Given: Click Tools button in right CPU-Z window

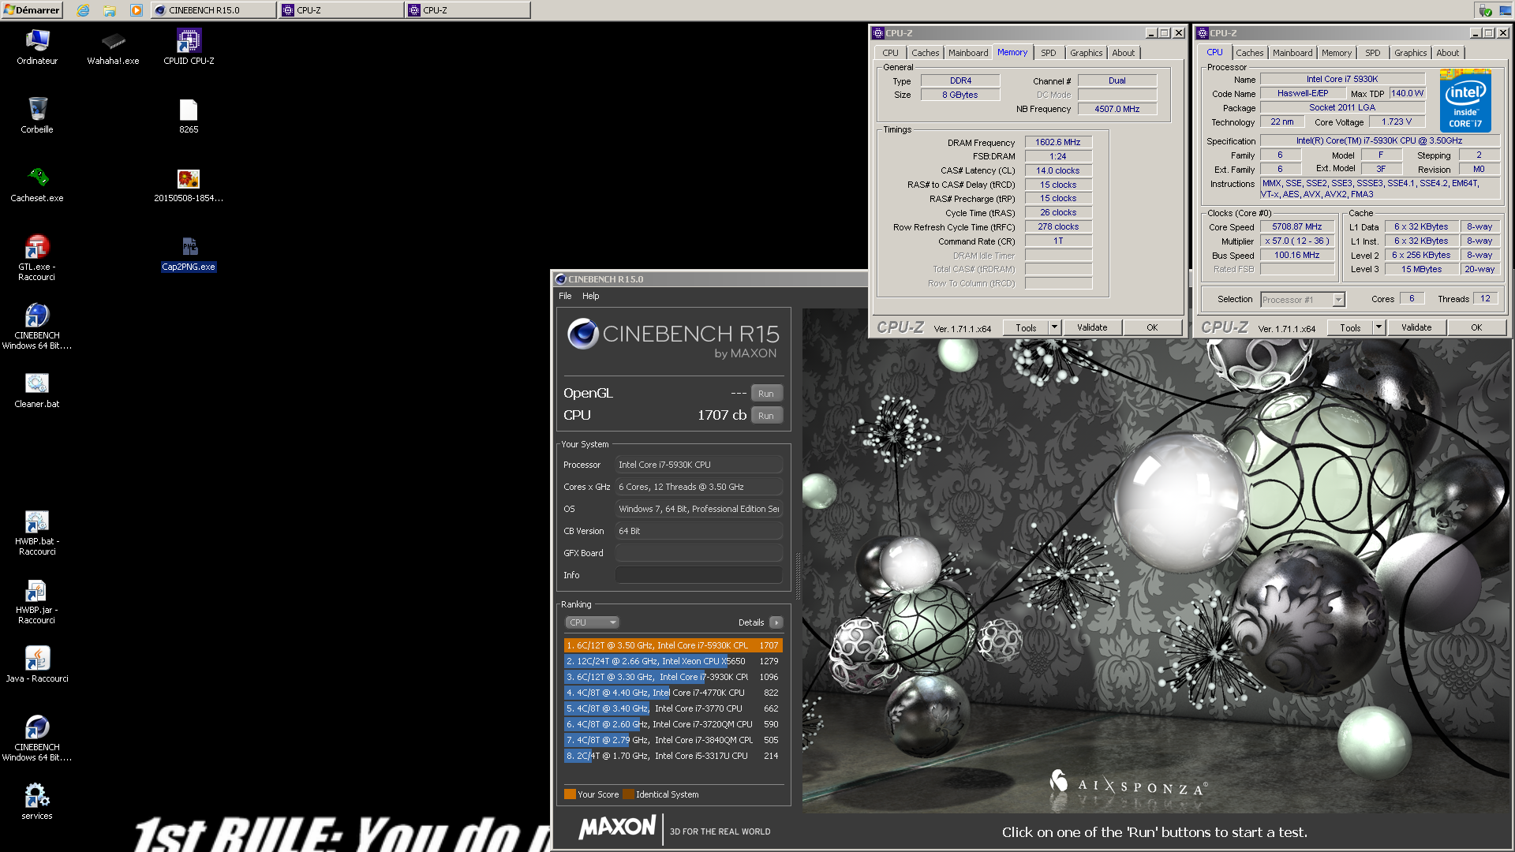Looking at the screenshot, I should click(x=1350, y=327).
